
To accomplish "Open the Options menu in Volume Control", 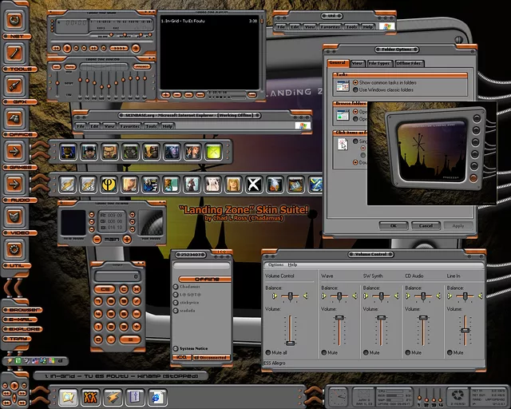I will (275, 264).
